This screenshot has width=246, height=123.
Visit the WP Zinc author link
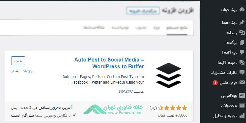pos(126,91)
